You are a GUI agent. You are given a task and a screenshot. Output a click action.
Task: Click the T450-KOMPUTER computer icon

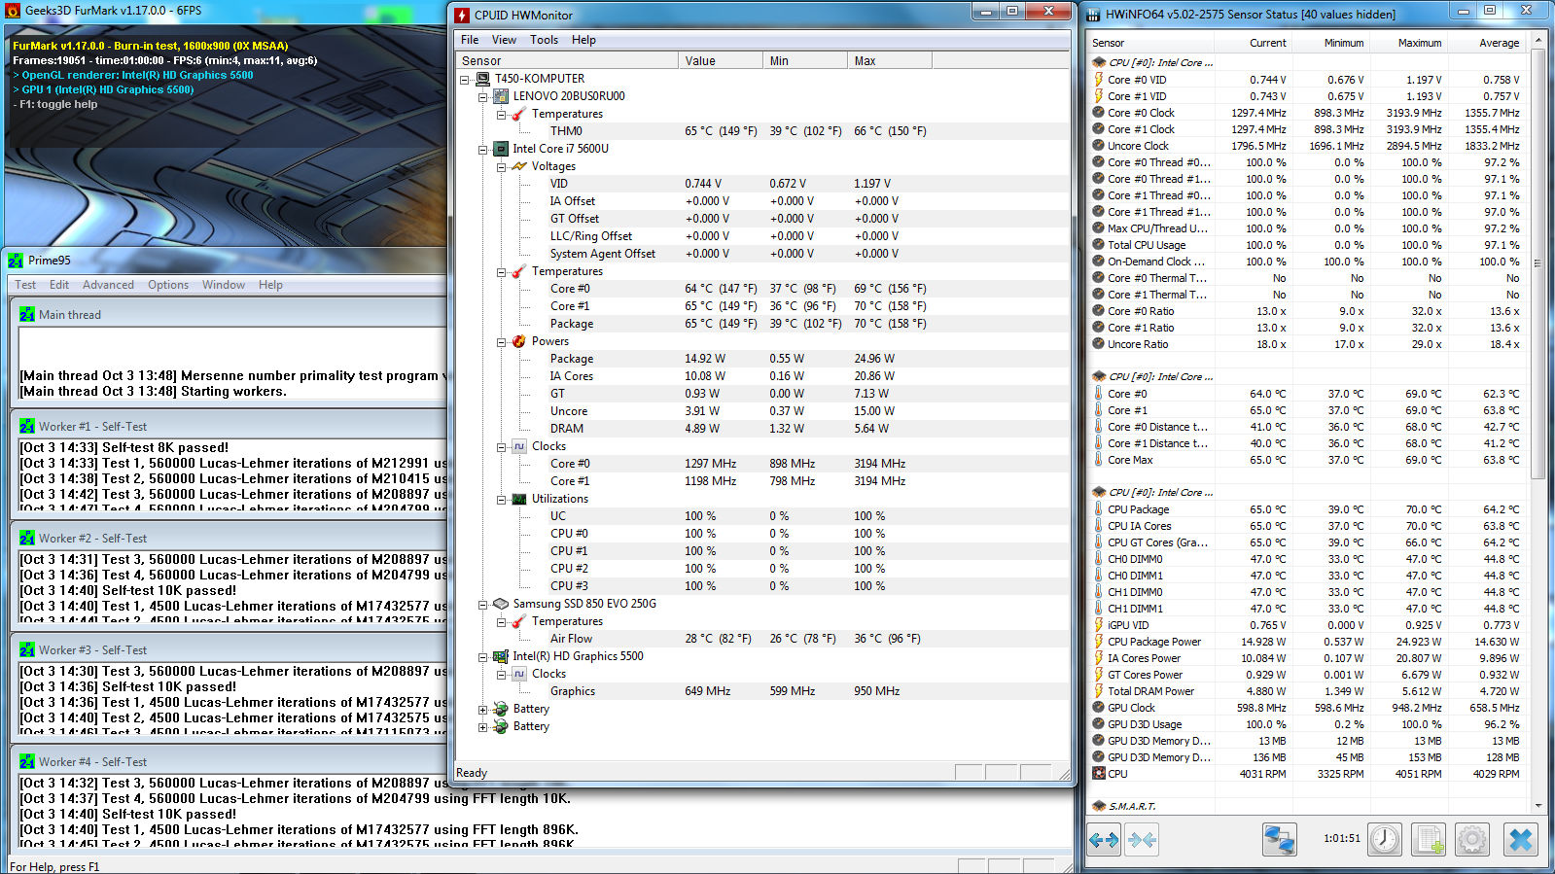click(x=482, y=79)
